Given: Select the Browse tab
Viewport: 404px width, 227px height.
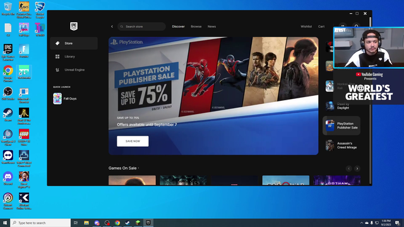Looking at the screenshot, I should point(196,26).
